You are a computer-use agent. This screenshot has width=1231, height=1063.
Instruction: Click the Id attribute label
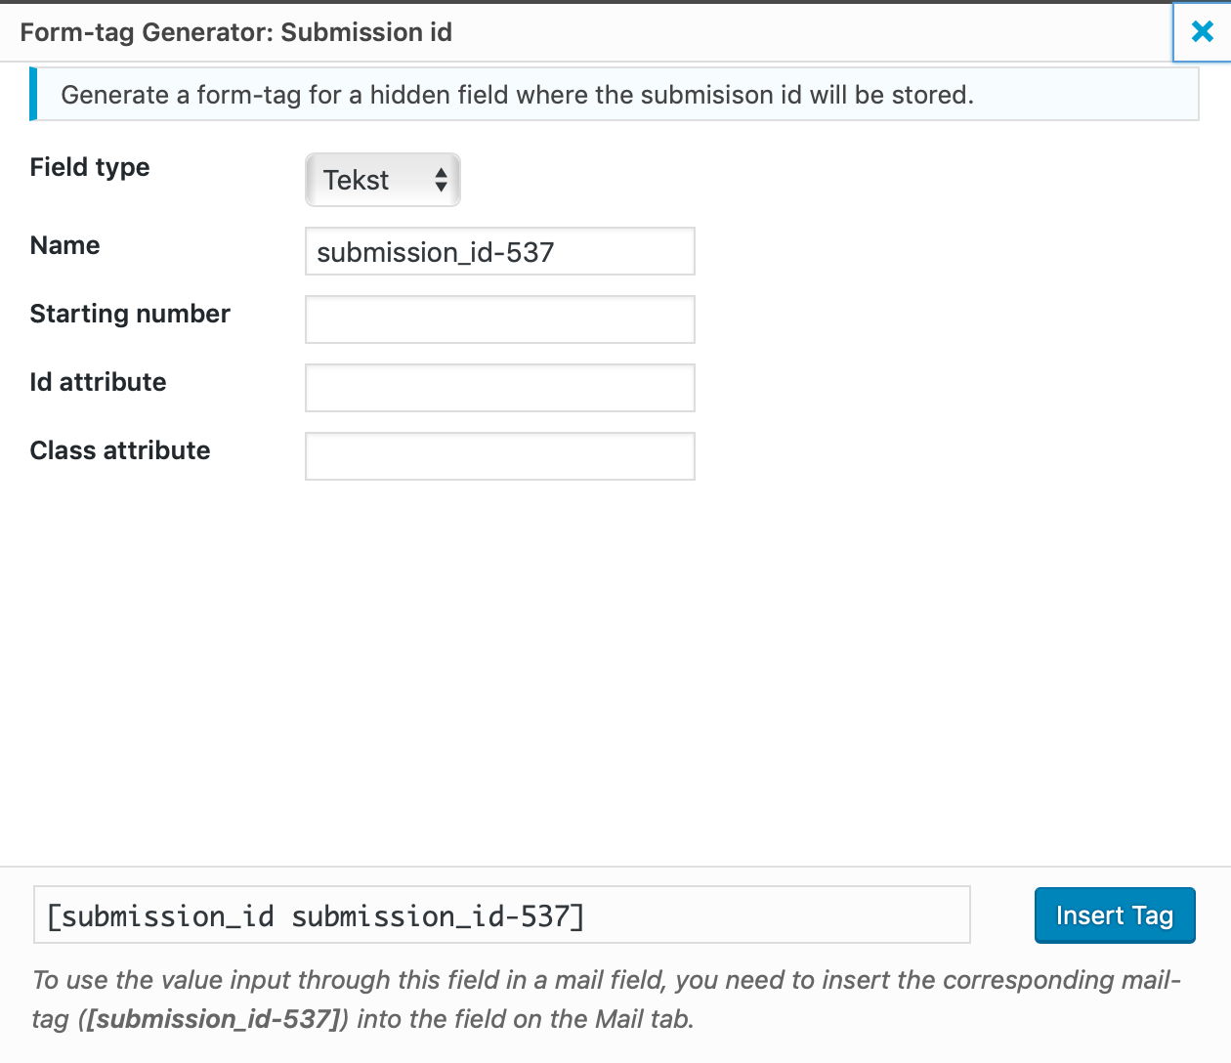98,382
